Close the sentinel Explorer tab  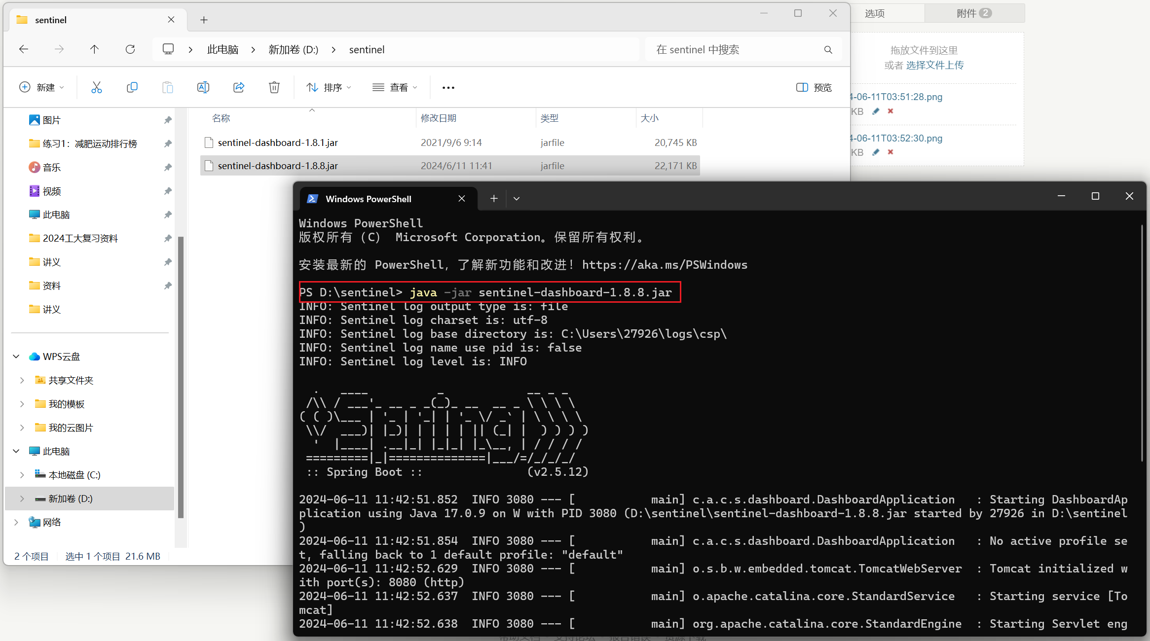(171, 19)
